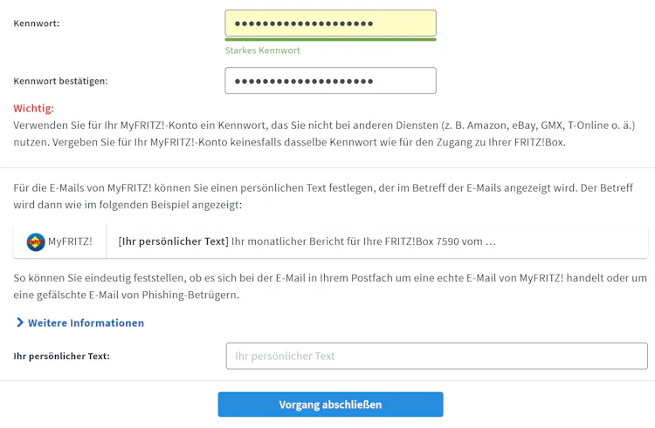
Task: Click the MyFRITZ! logo icon
Action: tap(36, 241)
